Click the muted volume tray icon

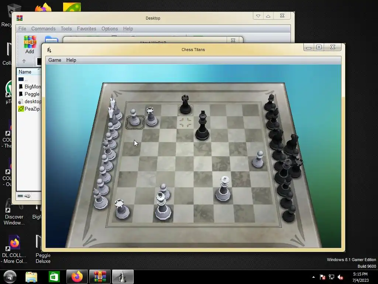(x=340, y=277)
